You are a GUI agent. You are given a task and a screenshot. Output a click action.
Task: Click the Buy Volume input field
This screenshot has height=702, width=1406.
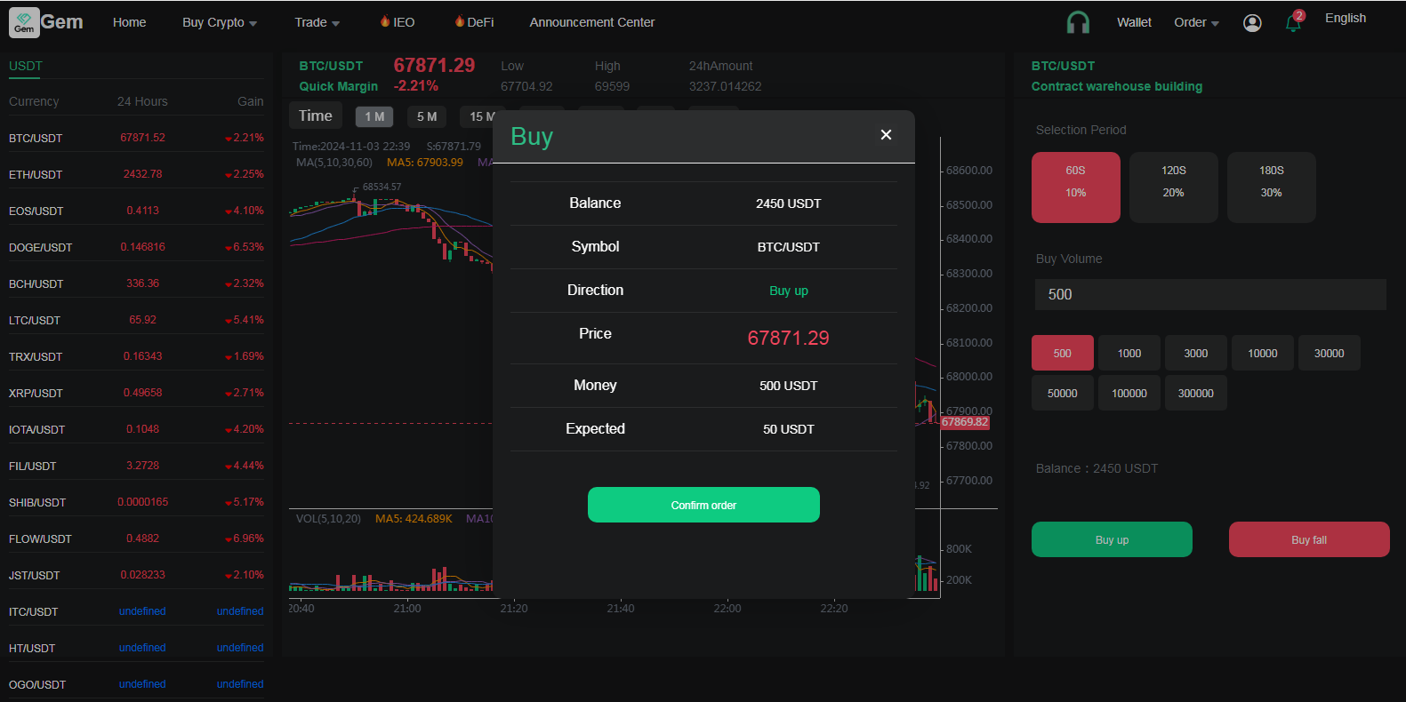click(1209, 294)
